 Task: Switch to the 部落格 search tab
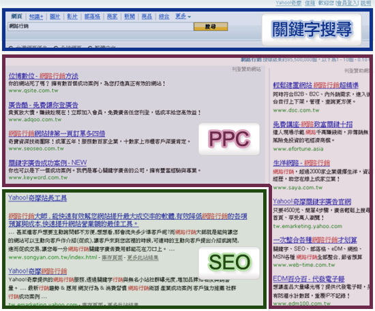click(x=92, y=16)
